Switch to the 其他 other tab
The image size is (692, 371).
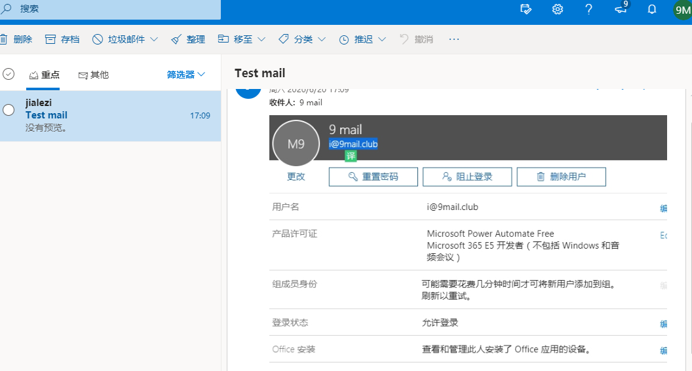(x=94, y=75)
